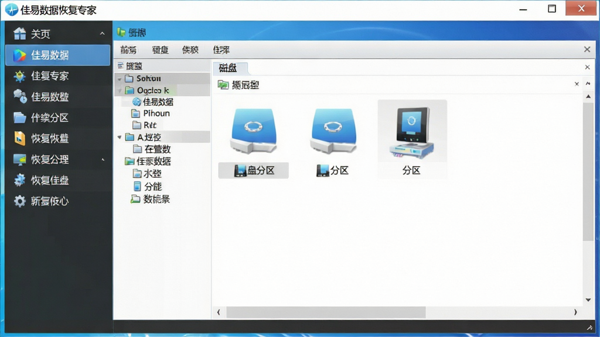Image resolution: width=600 pixels, height=337 pixels.
Task: Open 佳复专家 in the left sidebar
Action: (x=57, y=76)
